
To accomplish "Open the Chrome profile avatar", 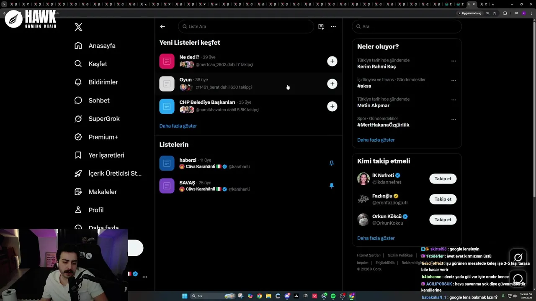I will tap(523, 13).
